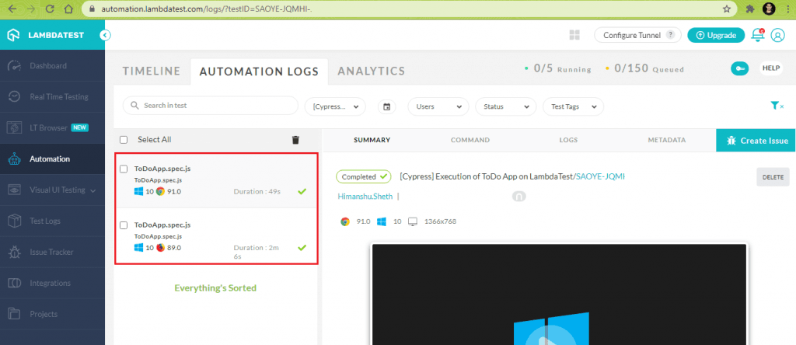
Task: Click Create Issue button
Action: pyautogui.click(x=756, y=141)
